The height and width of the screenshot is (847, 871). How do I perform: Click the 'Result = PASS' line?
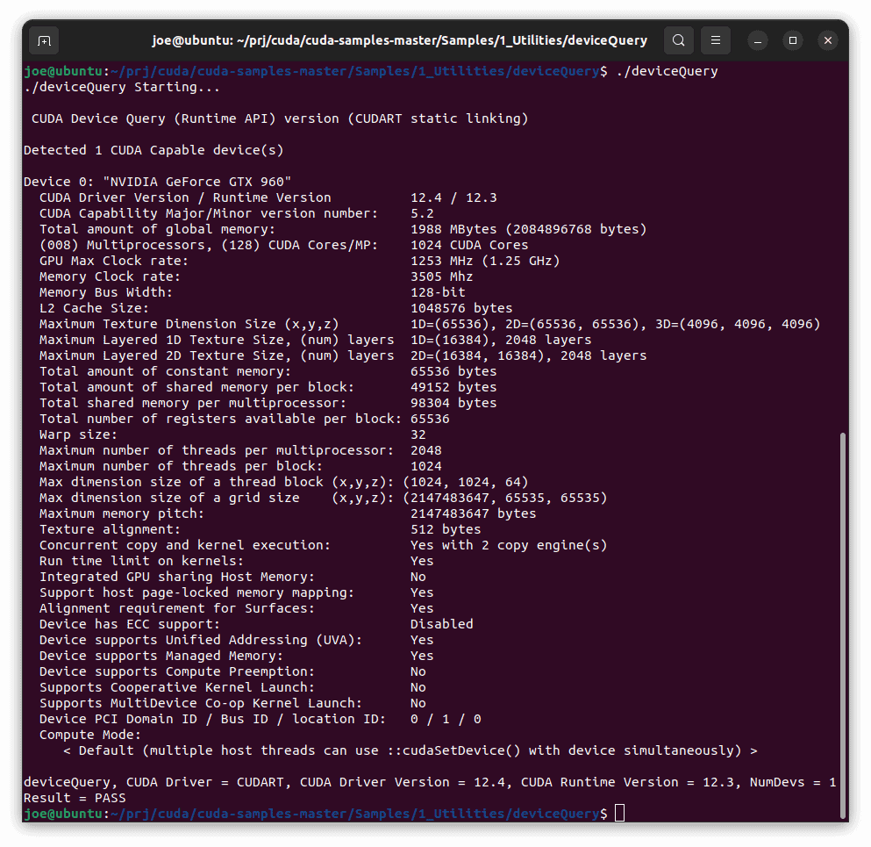tap(75, 798)
